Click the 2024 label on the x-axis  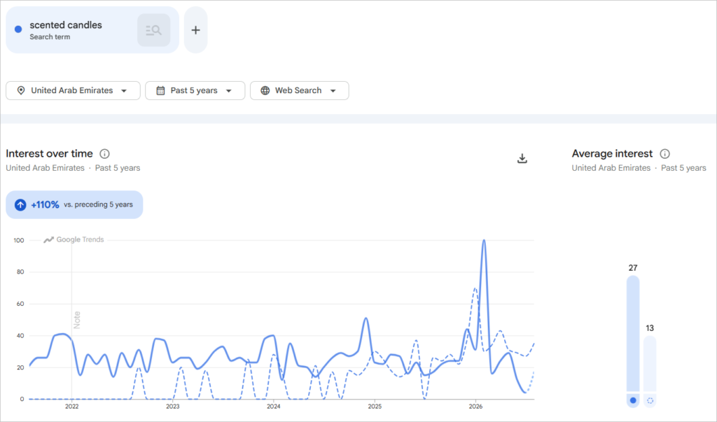coord(274,407)
